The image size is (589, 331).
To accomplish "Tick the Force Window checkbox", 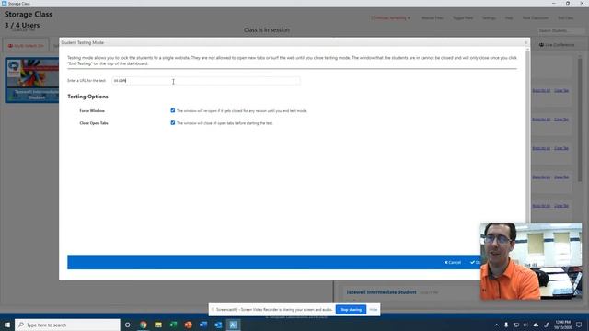I will pos(173,110).
